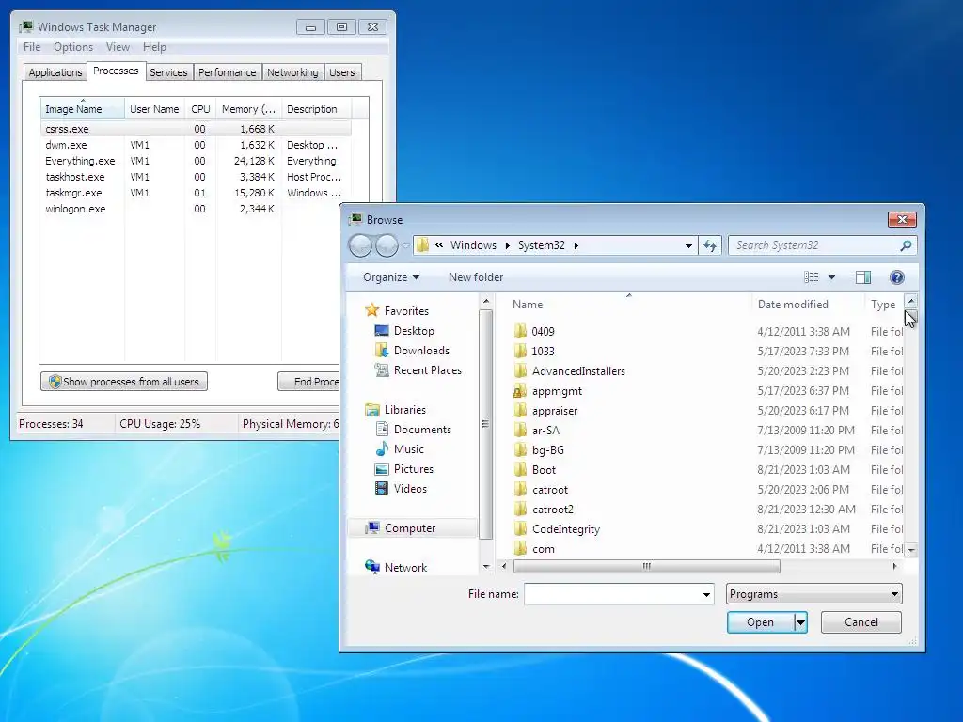Select the Everything.exe process row
Viewport: 963px width, 722px height.
click(x=196, y=161)
